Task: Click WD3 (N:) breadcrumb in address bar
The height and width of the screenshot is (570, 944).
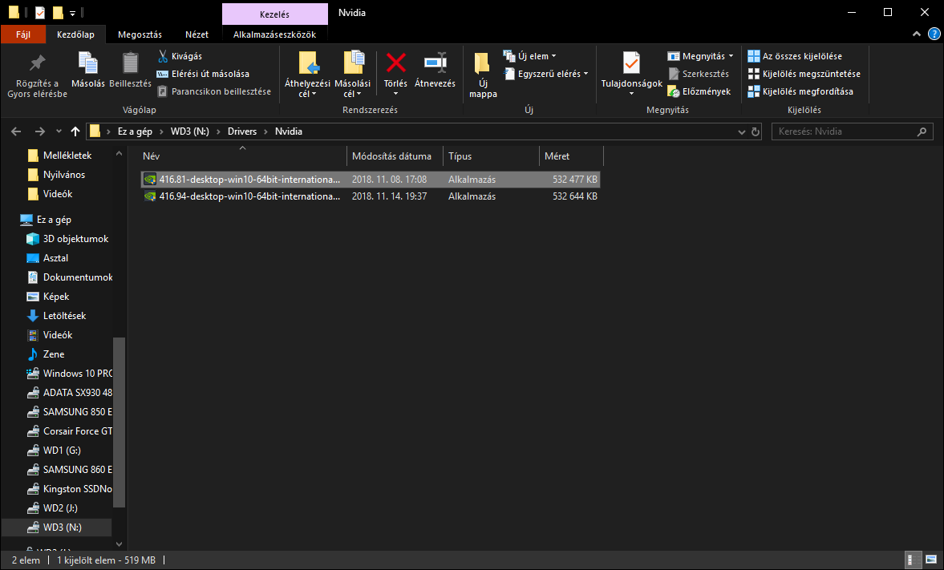Action: 189,131
